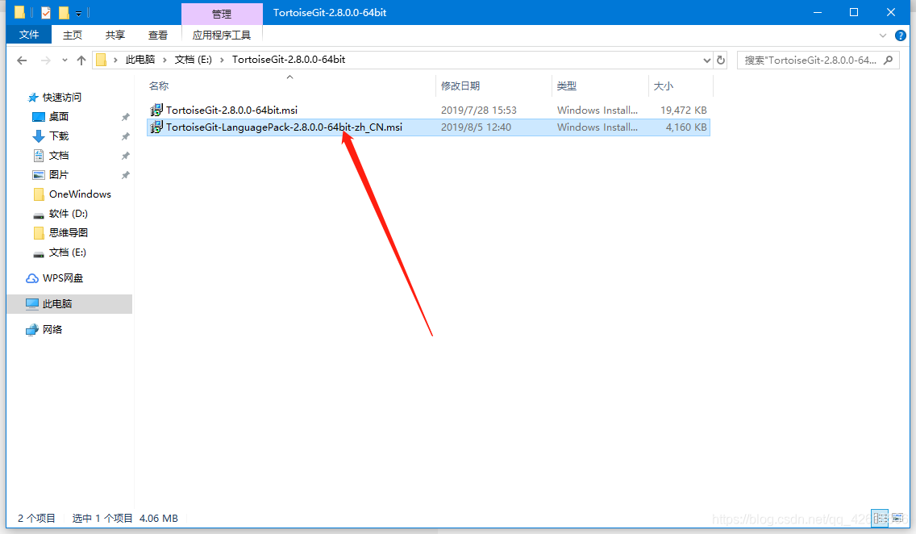Open 下载 in quick access

pos(58,136)
